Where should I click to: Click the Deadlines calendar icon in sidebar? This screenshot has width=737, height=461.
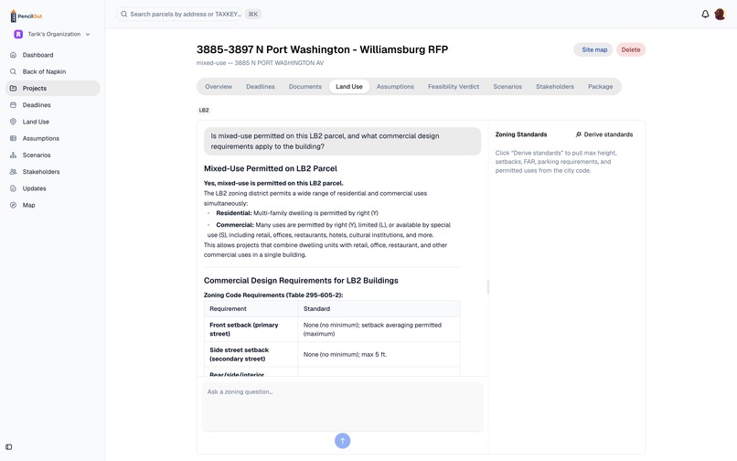pos(13,105)
